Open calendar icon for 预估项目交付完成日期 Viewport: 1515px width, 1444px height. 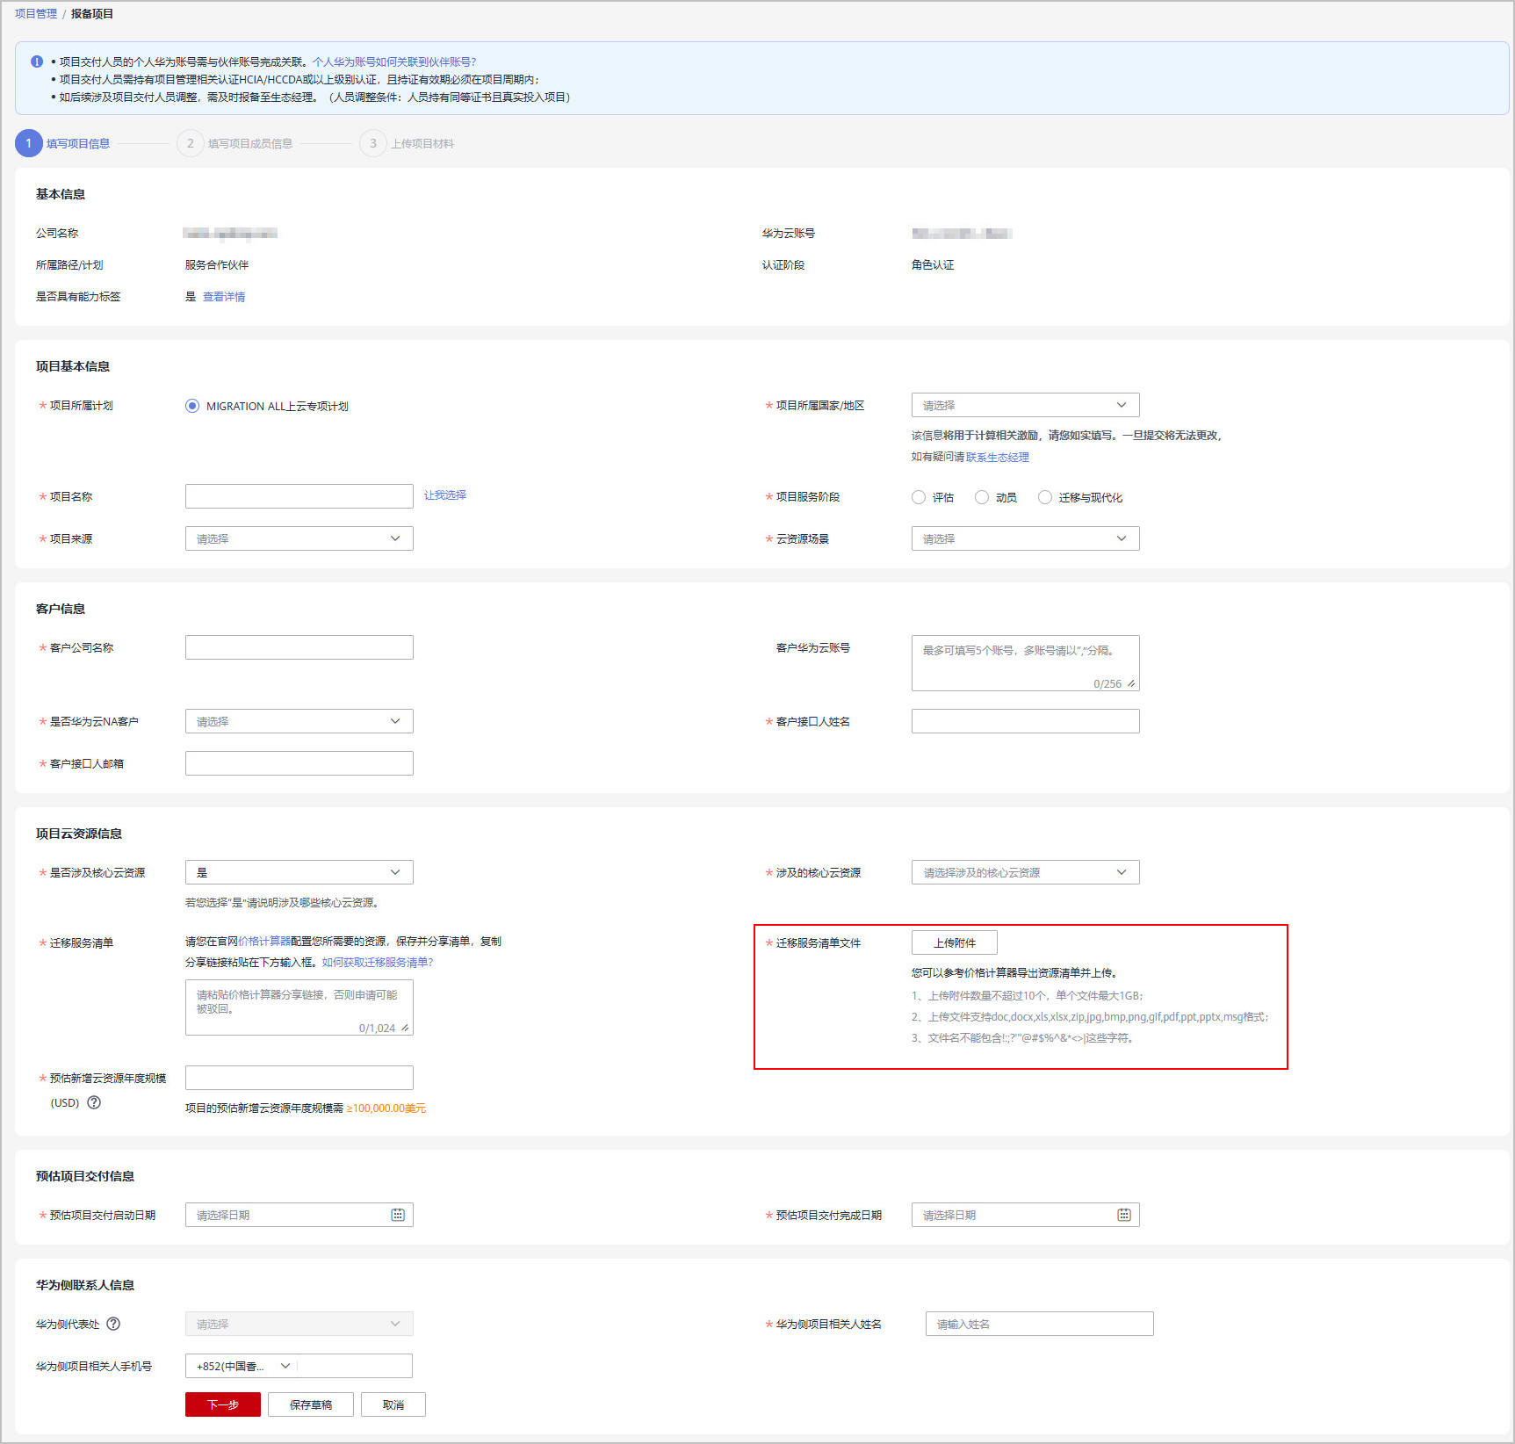(x=1123, y=1215)
